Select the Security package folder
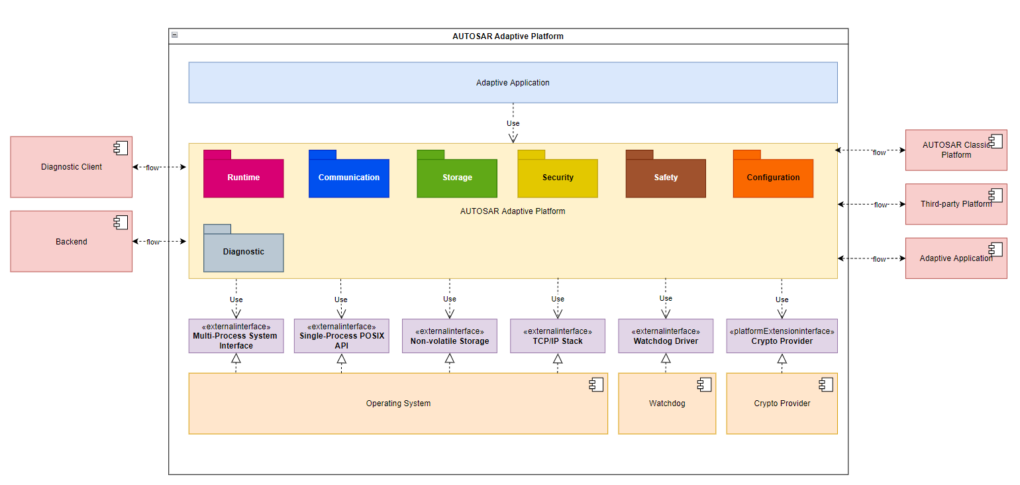 558,174
